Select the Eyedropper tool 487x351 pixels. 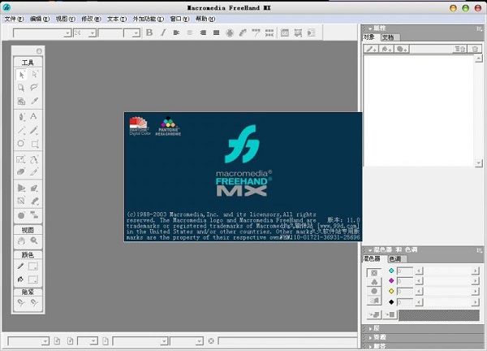(34, 101)
